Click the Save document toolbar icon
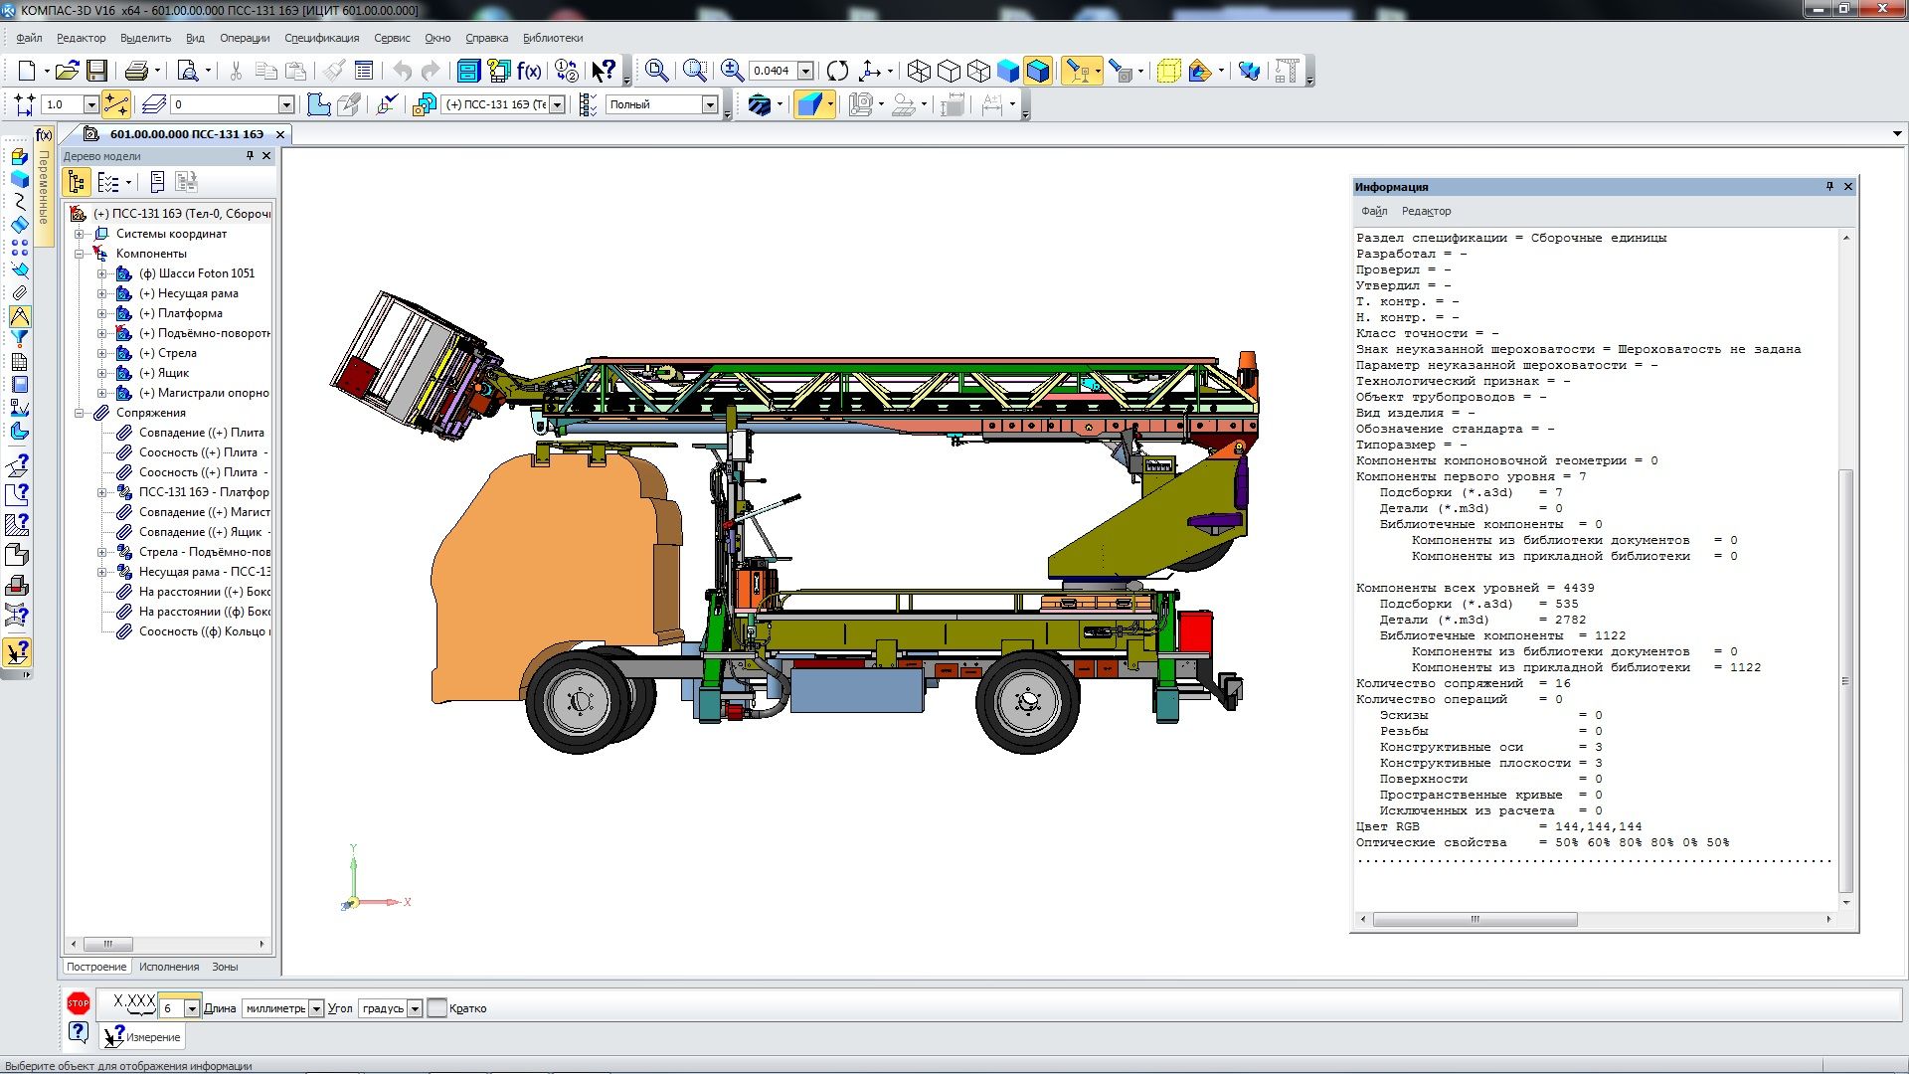 pos(96,71)
